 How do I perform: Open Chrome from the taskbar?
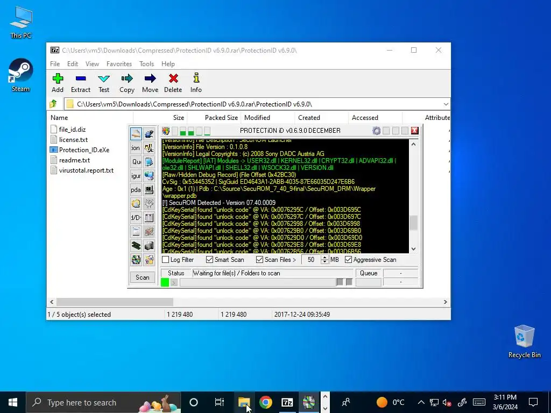(x=266, y=402)
